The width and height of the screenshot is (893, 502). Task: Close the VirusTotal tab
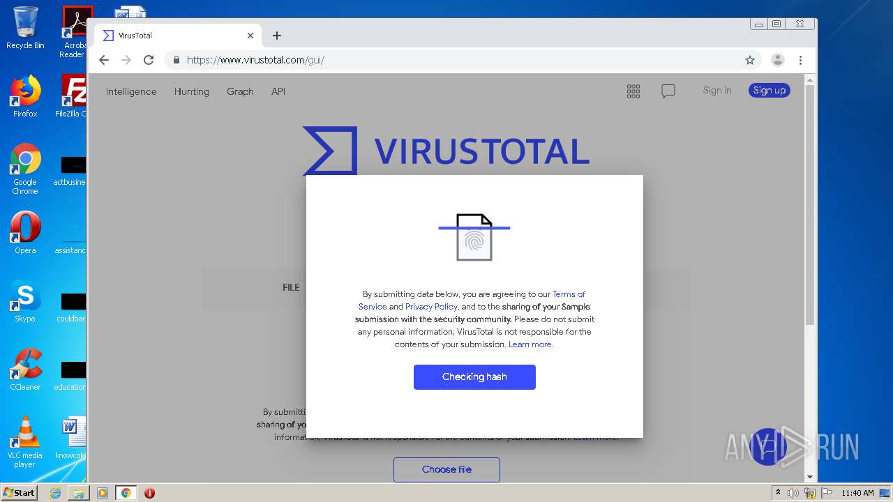250,36
